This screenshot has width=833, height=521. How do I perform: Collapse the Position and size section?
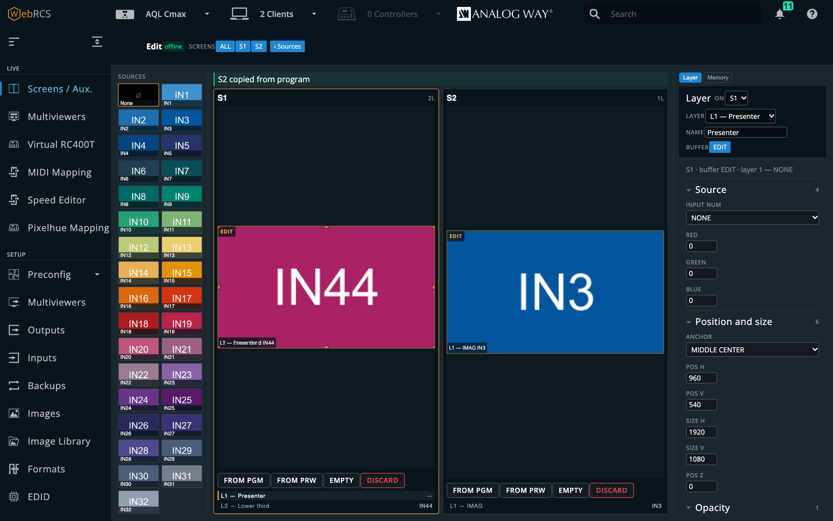coord(688,322)
